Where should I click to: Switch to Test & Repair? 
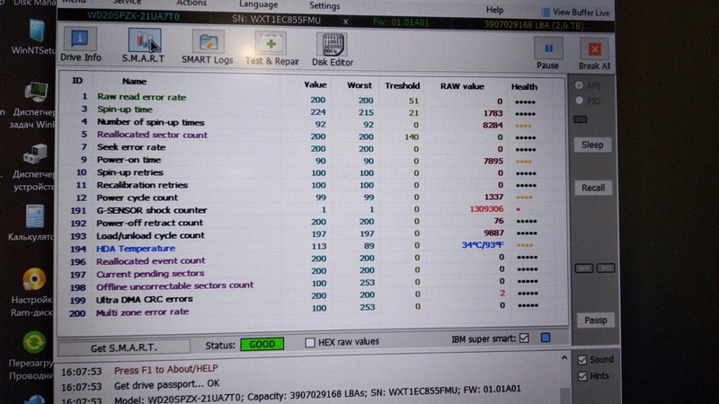(271, 48)
